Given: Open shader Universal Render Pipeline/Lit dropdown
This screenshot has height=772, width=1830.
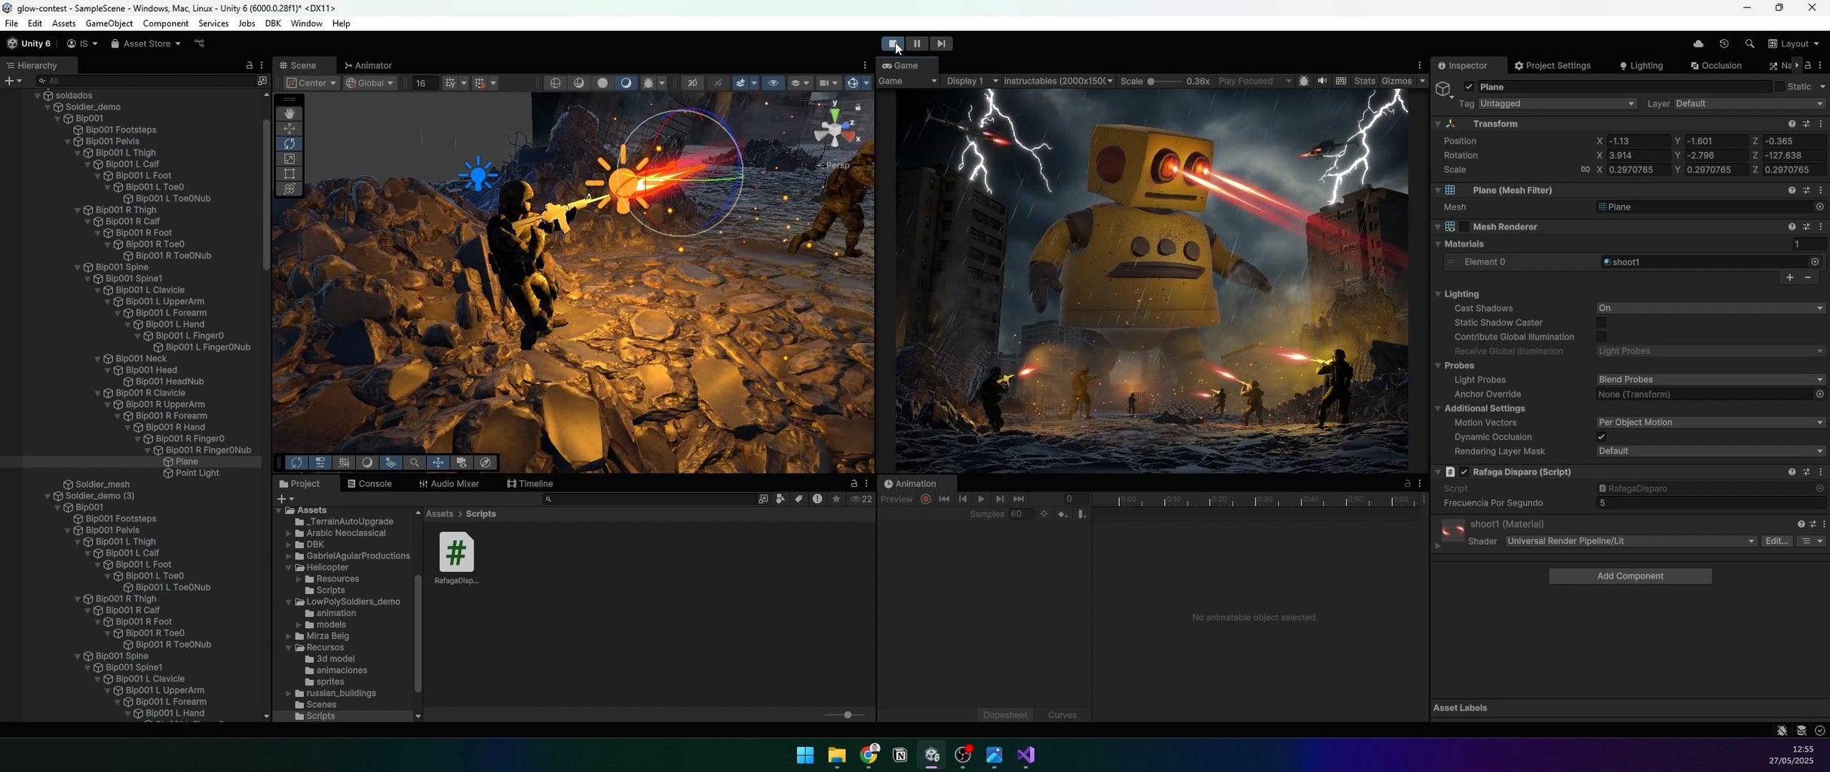Looking at the screenshot, I should 1631,541.
